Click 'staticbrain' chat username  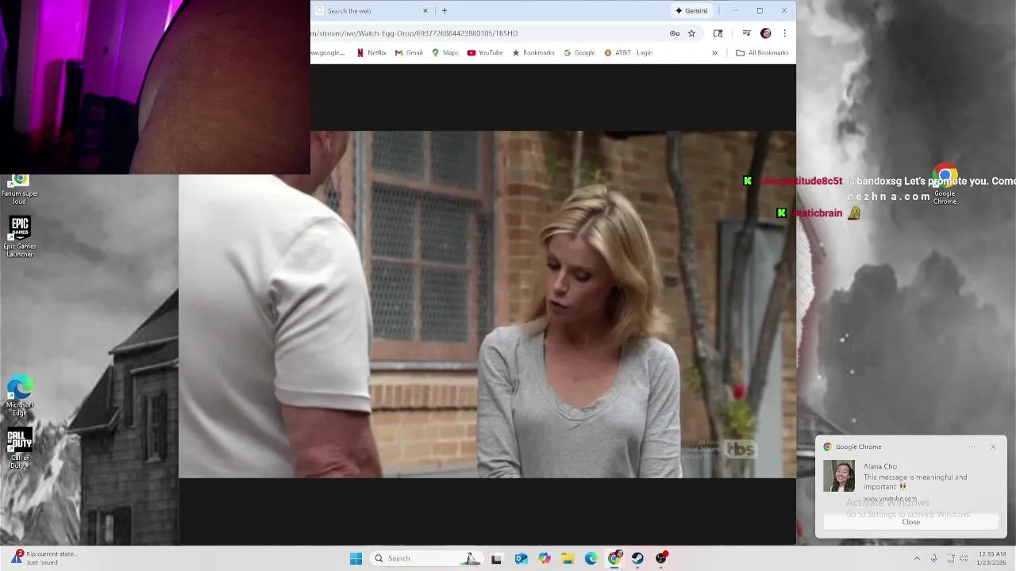point(817,213)
